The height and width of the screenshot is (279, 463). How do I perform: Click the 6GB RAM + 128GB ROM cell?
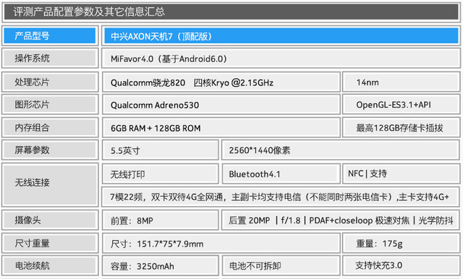click(x=221, y=128)
